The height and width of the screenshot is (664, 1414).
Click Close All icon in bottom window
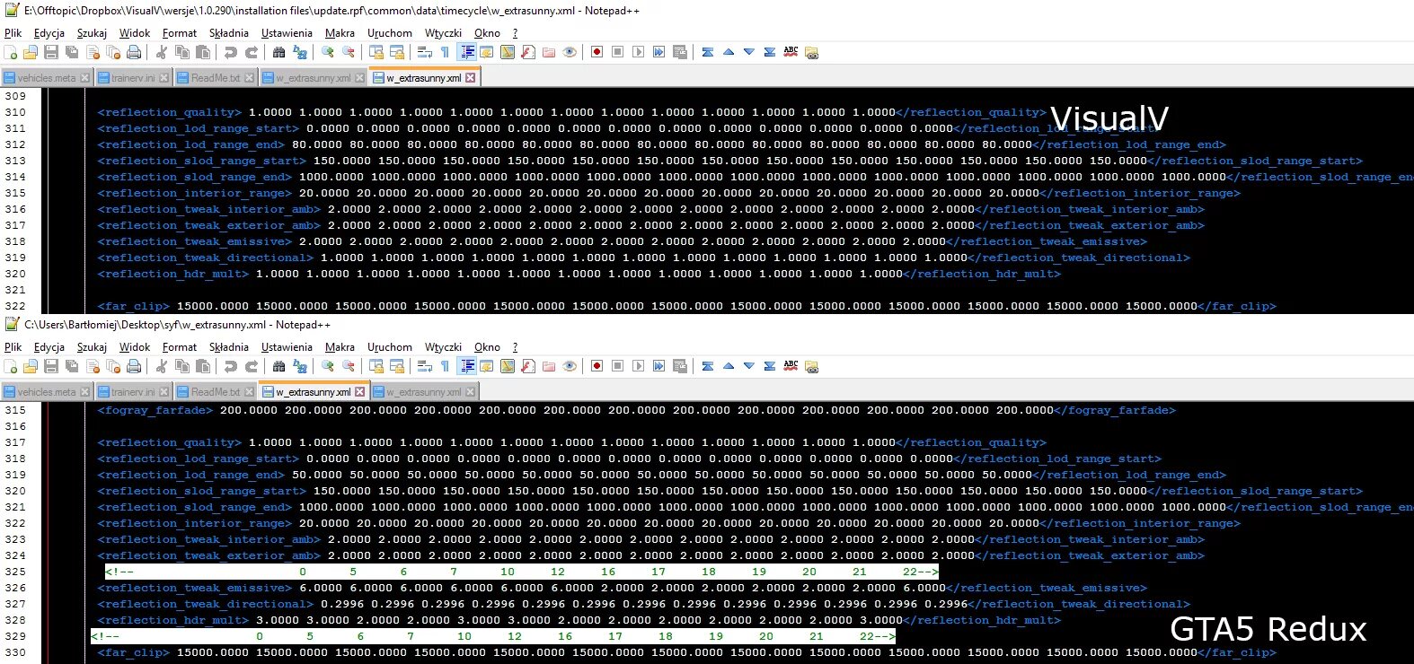coord(113,366)
